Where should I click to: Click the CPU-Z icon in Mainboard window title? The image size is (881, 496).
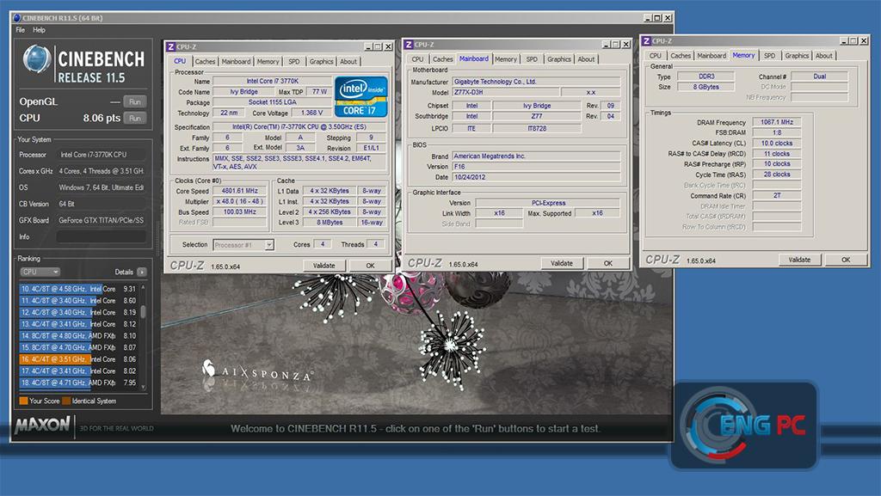click(x=409, y=45)
